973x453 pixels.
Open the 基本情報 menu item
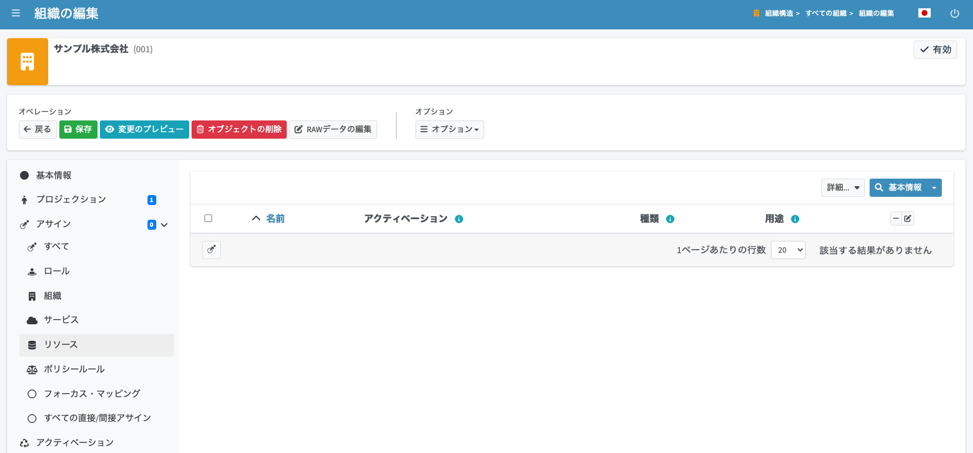point(96,175)
